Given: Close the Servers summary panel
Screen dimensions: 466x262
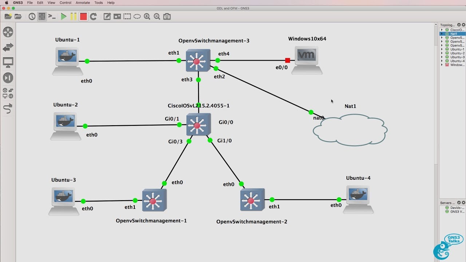Looking at the screenshot, I should (x=463, y=203).
